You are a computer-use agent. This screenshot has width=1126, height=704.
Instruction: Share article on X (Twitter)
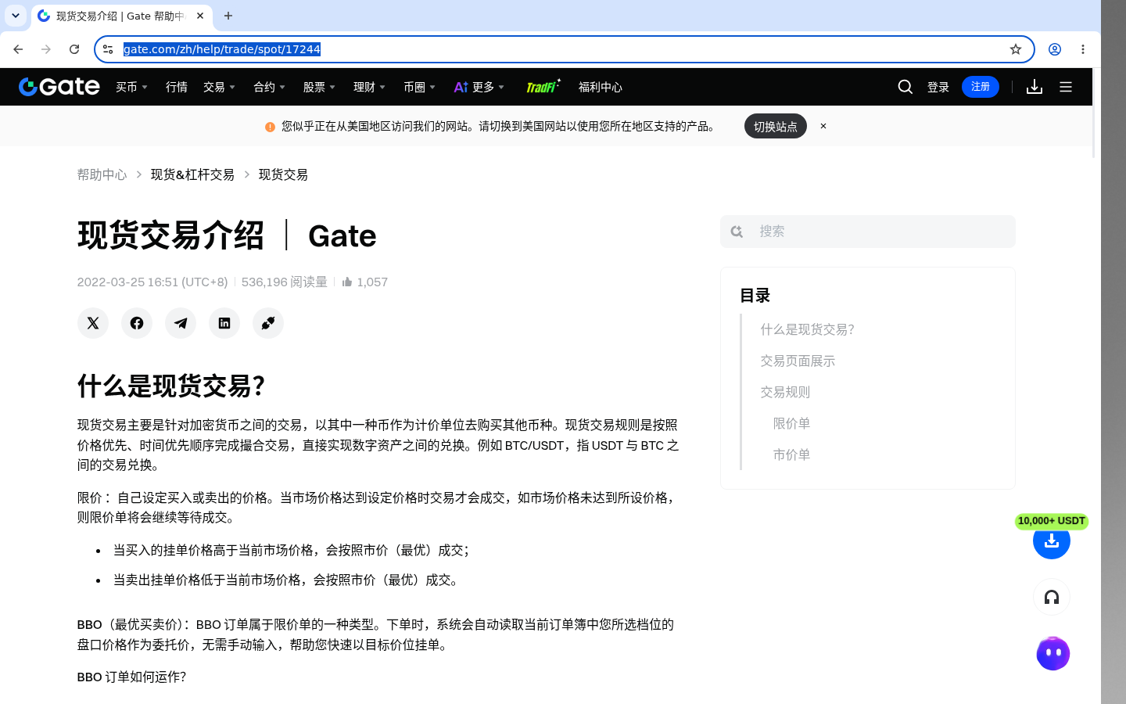point(93,323)
